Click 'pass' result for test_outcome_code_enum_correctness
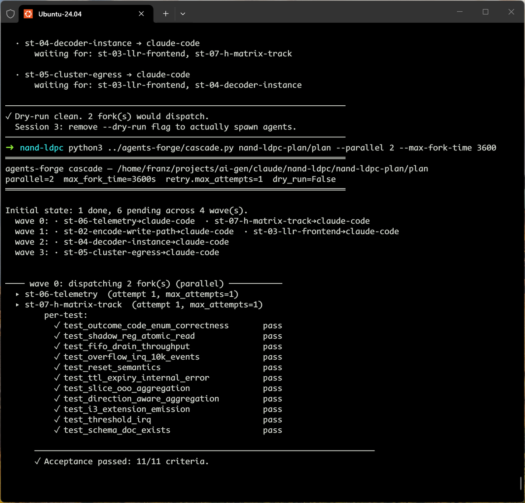This screenshot has height=503, width=525. tap(273, 326)
